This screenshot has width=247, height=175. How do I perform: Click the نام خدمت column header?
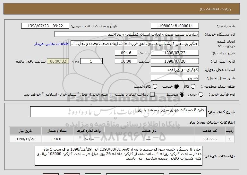coord(149,131)
